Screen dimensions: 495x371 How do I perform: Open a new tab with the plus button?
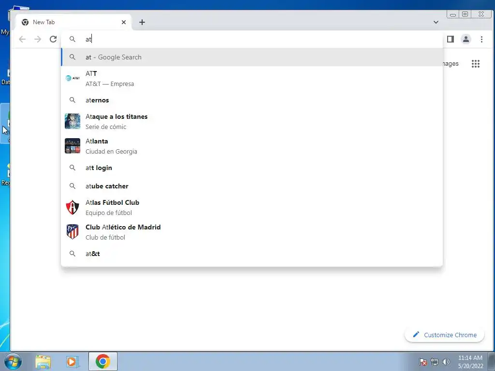142,22
